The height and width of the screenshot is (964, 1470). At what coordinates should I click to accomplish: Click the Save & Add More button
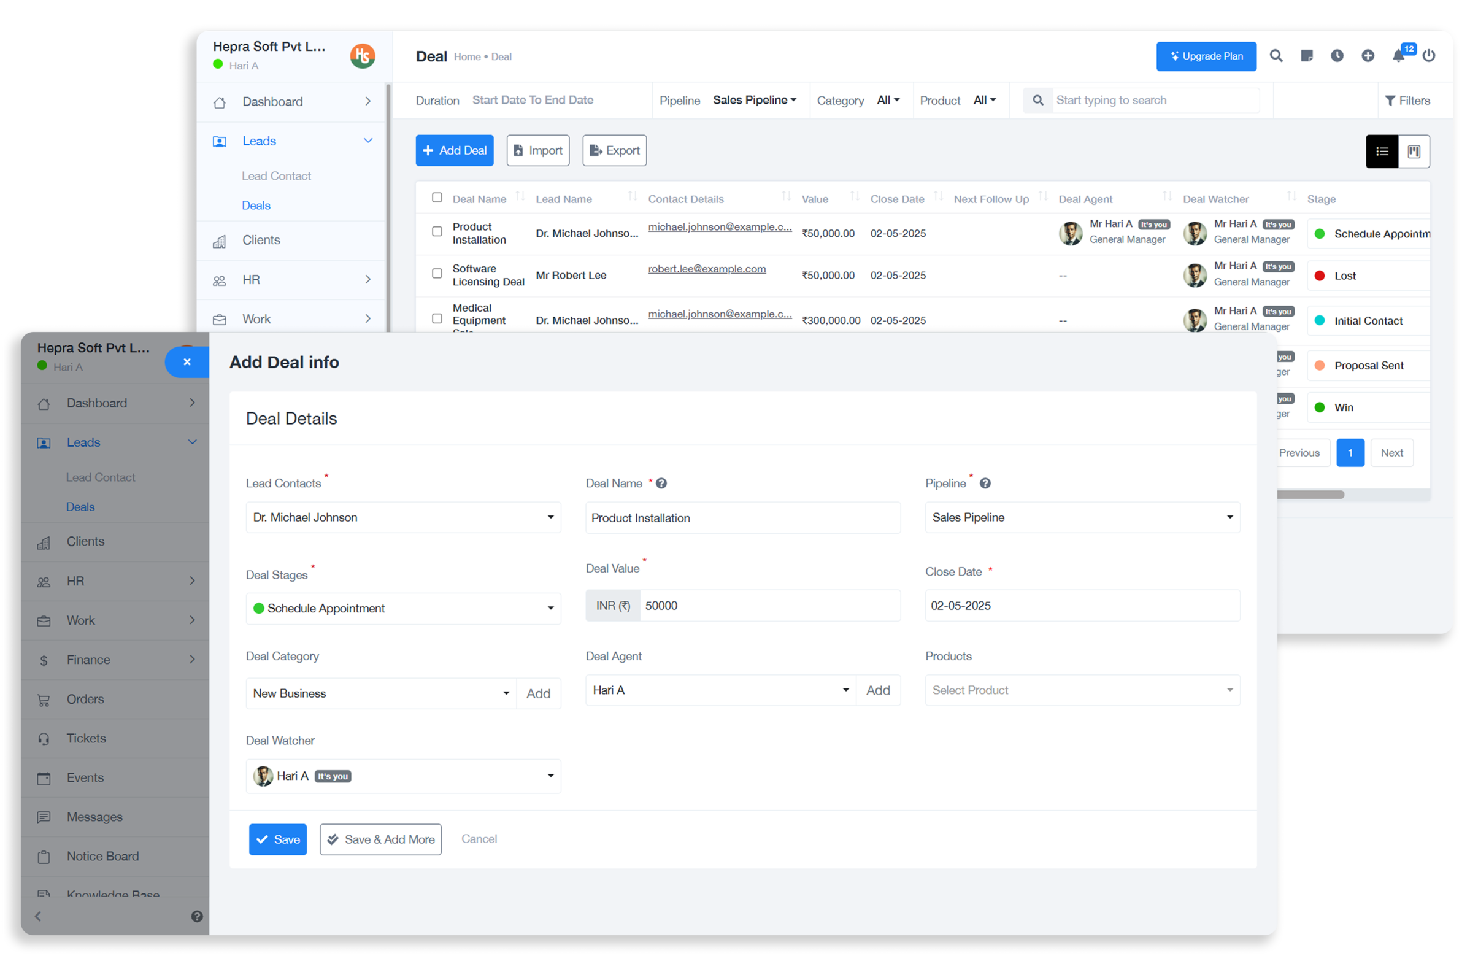380,839
